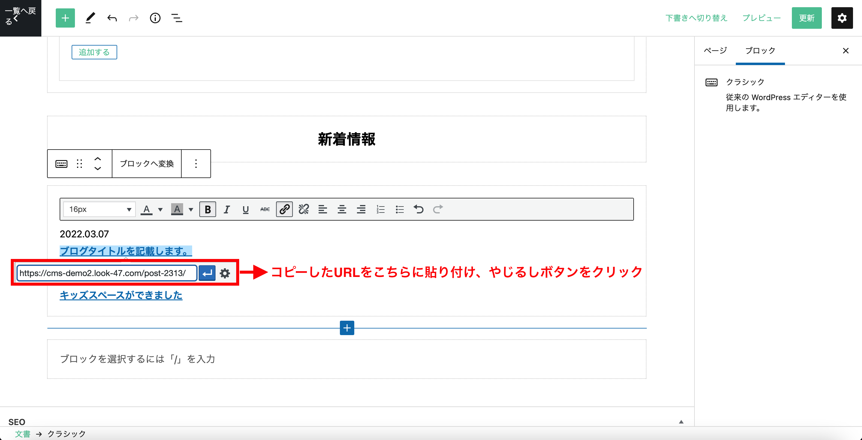
Task: Toggle italic formatting button
Action: click(x=227, y=209)
